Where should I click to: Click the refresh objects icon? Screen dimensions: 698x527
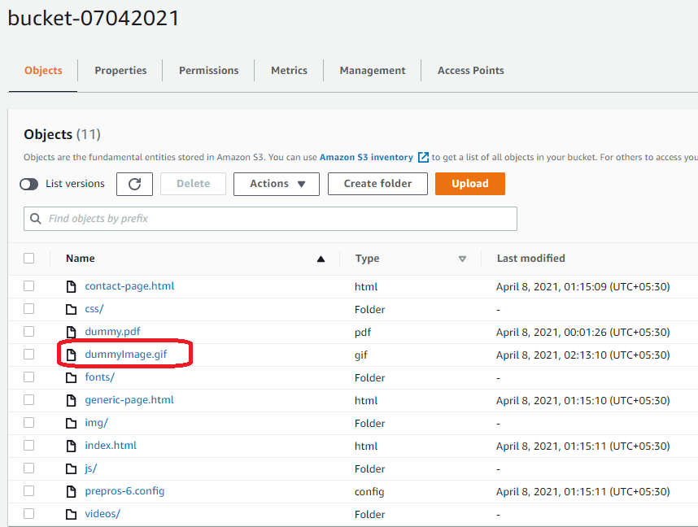(x=134, y=184)
